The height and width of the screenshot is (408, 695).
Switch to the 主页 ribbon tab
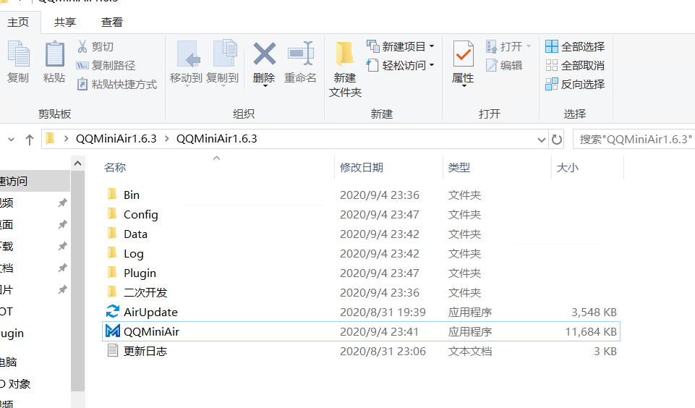[18, 22]
